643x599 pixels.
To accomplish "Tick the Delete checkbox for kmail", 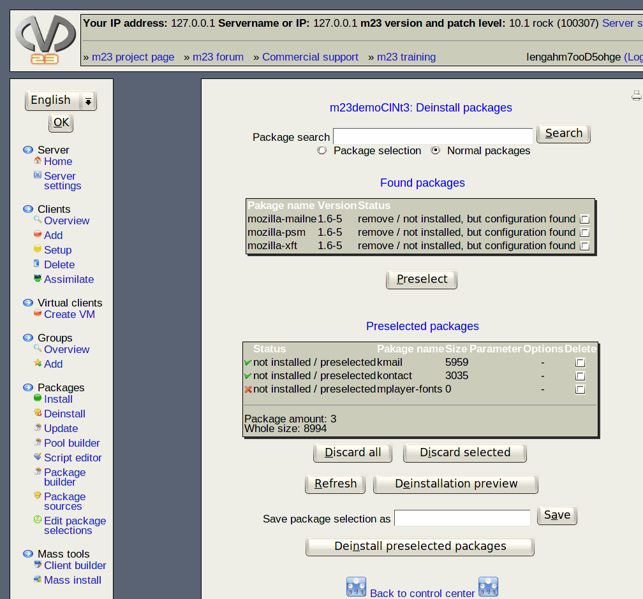I will pyautogui.click(x=580, y=363).
